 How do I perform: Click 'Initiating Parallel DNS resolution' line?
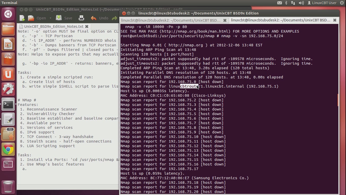(186, 73)
